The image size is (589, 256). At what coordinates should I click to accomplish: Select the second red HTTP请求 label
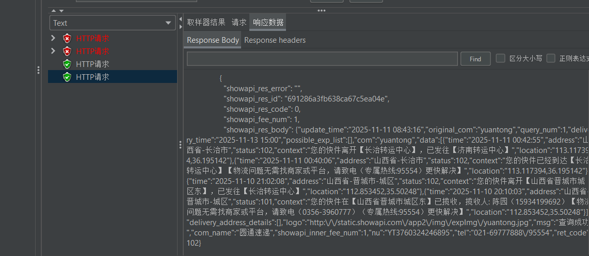coord(92,51)
